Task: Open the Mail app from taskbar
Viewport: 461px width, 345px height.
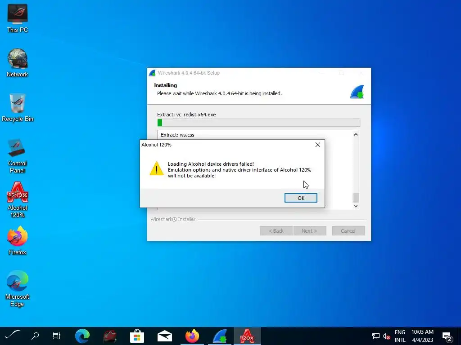Action: pos(165,336)
